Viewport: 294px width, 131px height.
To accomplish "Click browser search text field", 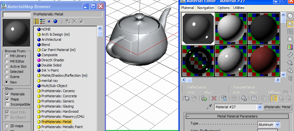I will click(x=17, y=14).
